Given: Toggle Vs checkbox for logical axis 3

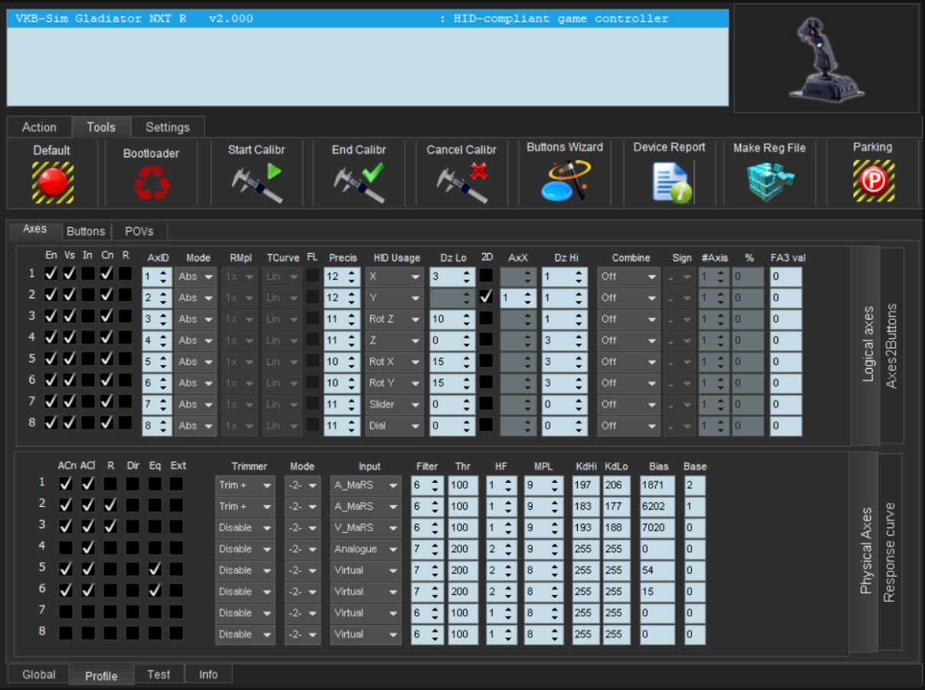Looking at the screenshot, I should pyautogui.click(x=70, y=315).
